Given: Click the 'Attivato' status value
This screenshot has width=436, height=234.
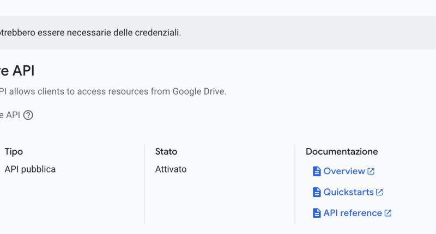Looking at the screenshot, I should [x=171, y=169].
